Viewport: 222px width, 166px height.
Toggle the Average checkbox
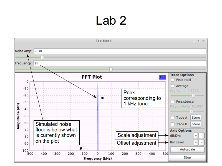[173, 86]
